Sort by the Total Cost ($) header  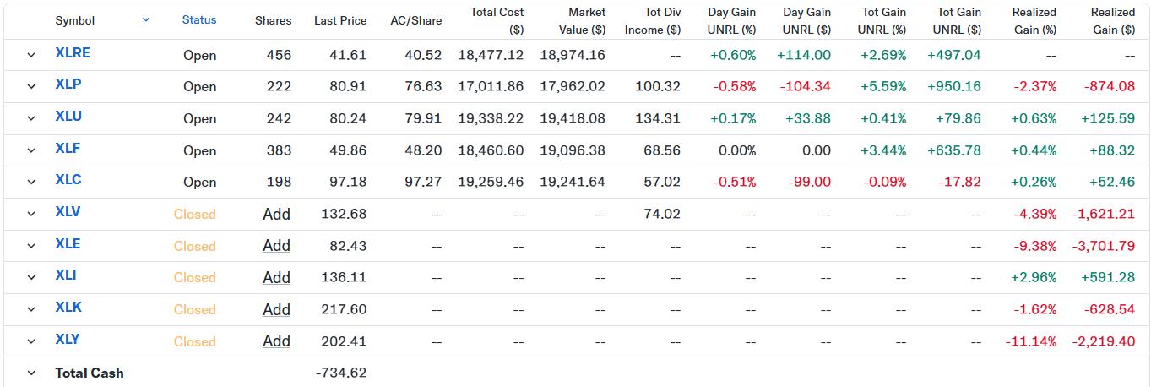[497, 20]
